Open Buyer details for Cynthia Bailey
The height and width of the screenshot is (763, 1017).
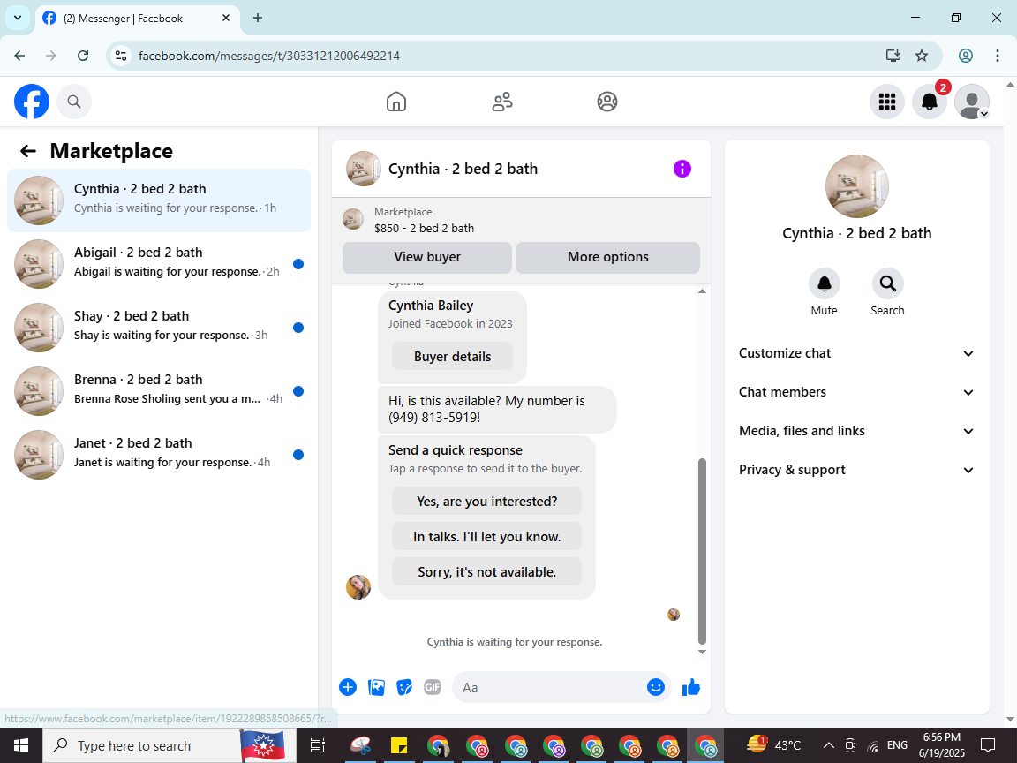coord(453,357)
